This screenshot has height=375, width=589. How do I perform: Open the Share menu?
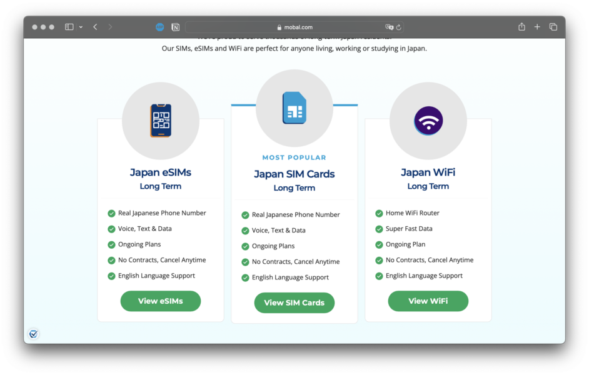pyautogui.click(x=521, y=27)
